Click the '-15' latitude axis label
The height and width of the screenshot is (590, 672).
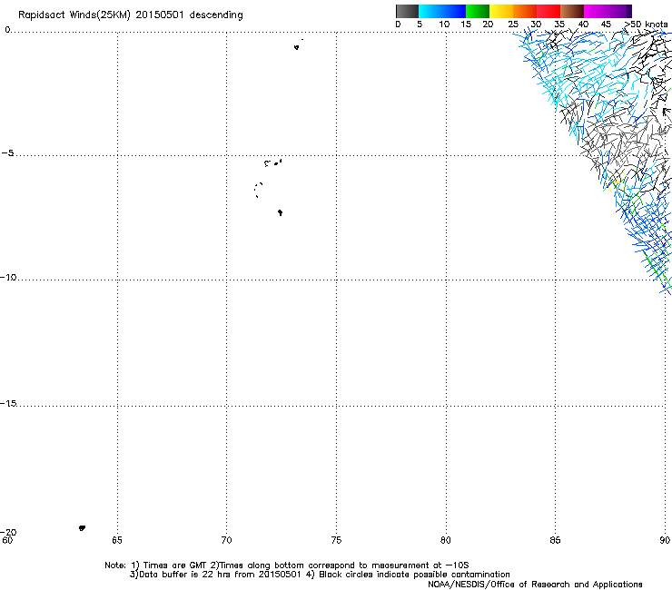coord(8,403)
